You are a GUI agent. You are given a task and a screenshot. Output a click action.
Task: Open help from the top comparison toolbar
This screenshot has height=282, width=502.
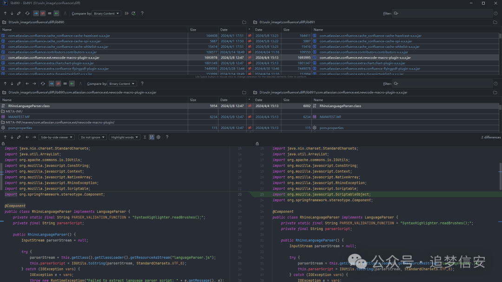(142, 13)
